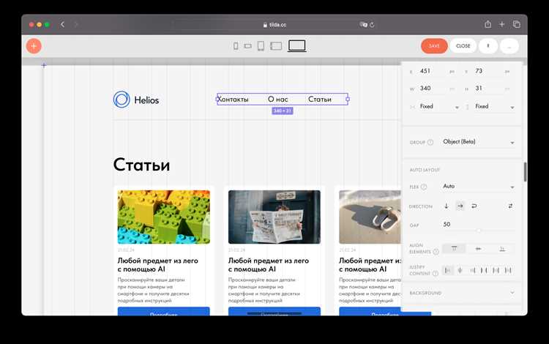The image size is (549, 344).
Task: Switch to landscape tablet viewport
Action: point(276,46)
